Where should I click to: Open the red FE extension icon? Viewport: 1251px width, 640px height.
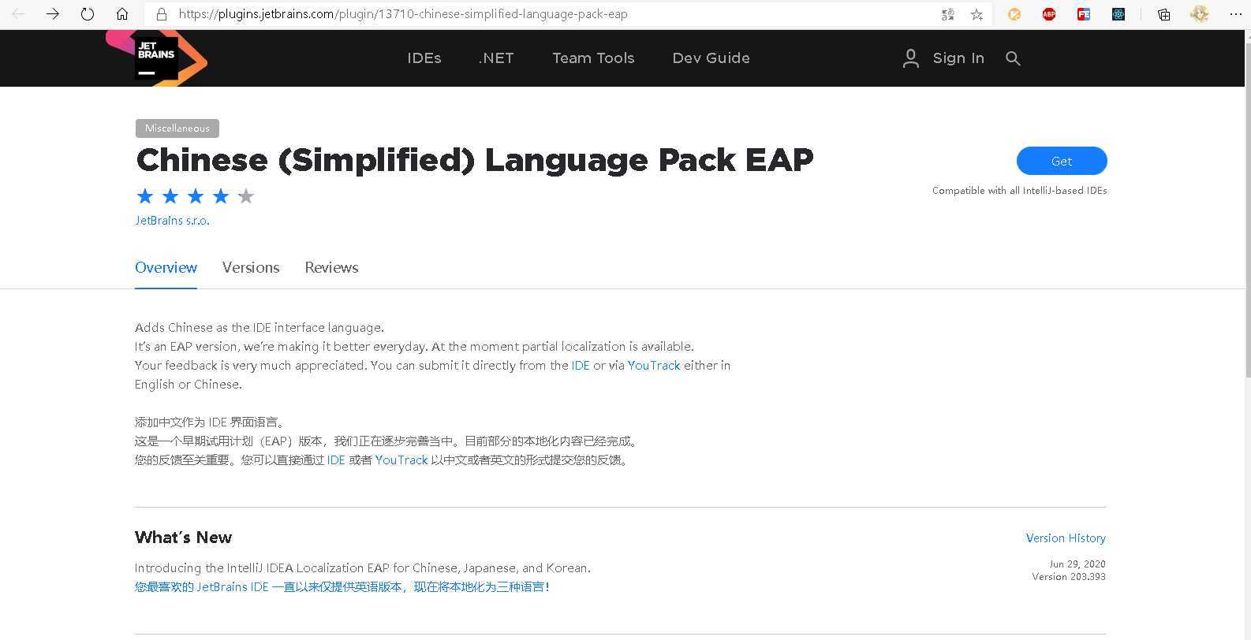(x=1084, y=14)
